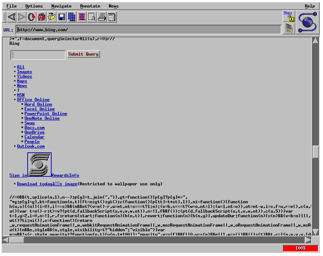Image resolution: width=323 pixels, height=256 pixels.
Task: Open newsgroups with the newspaper icon
Action: (x=112, y=17)
